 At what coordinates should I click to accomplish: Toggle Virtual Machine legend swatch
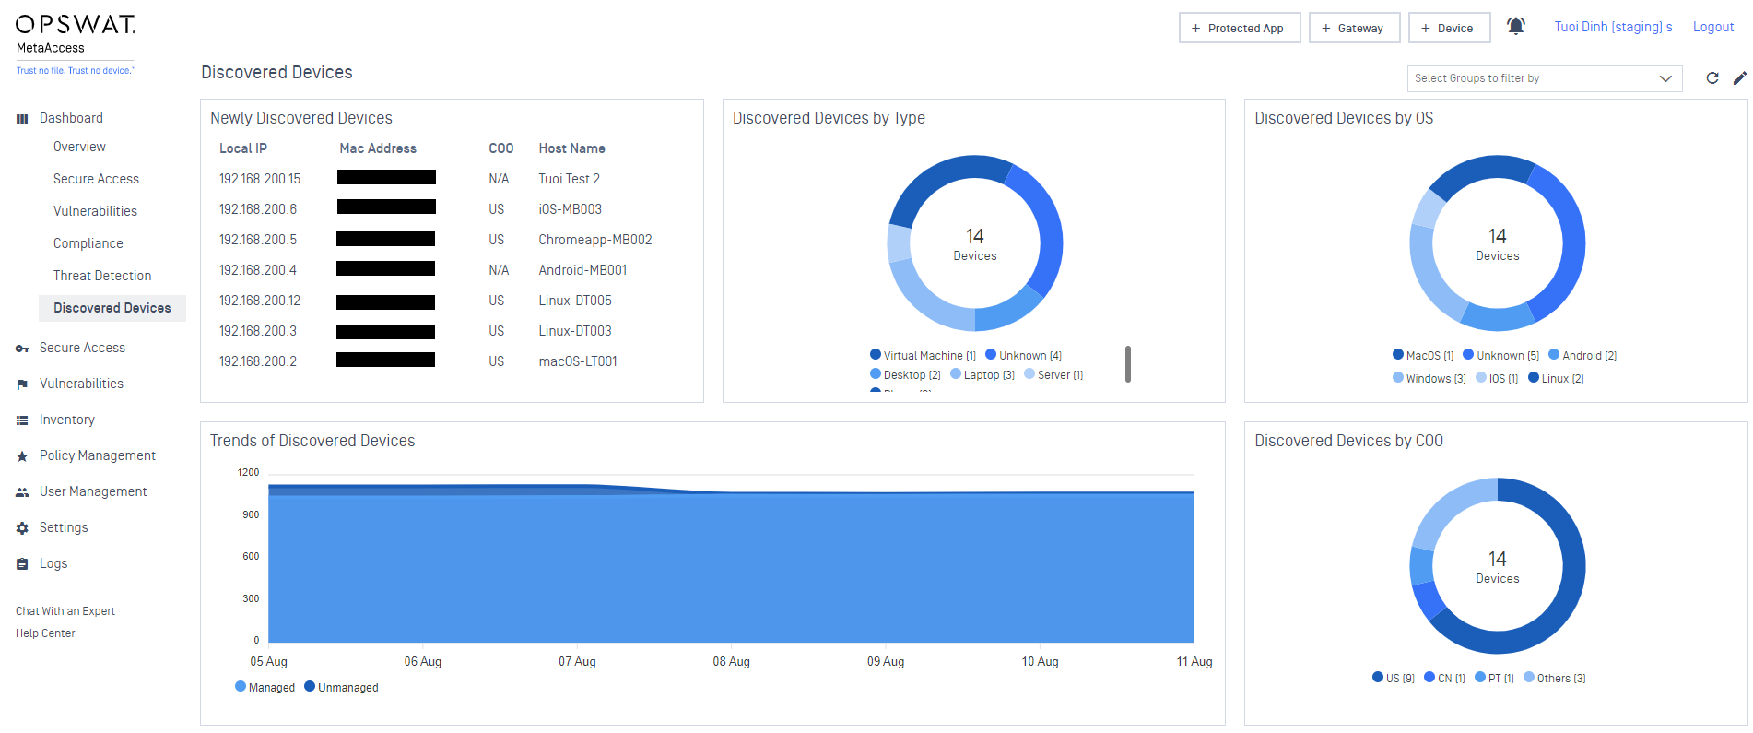876,354
